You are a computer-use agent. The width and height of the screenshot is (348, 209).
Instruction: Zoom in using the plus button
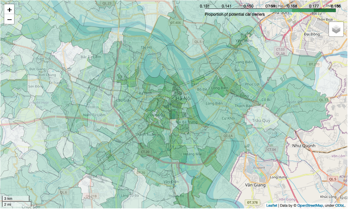(10, 10)
